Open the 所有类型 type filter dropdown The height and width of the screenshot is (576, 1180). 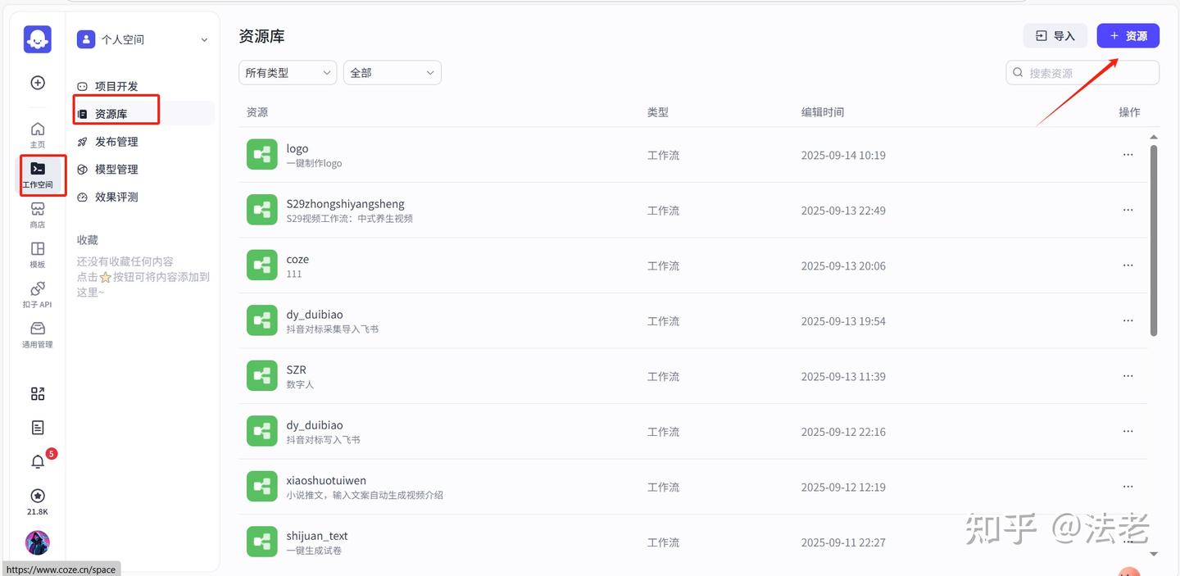pyautogui.click(x=288, y=73)
